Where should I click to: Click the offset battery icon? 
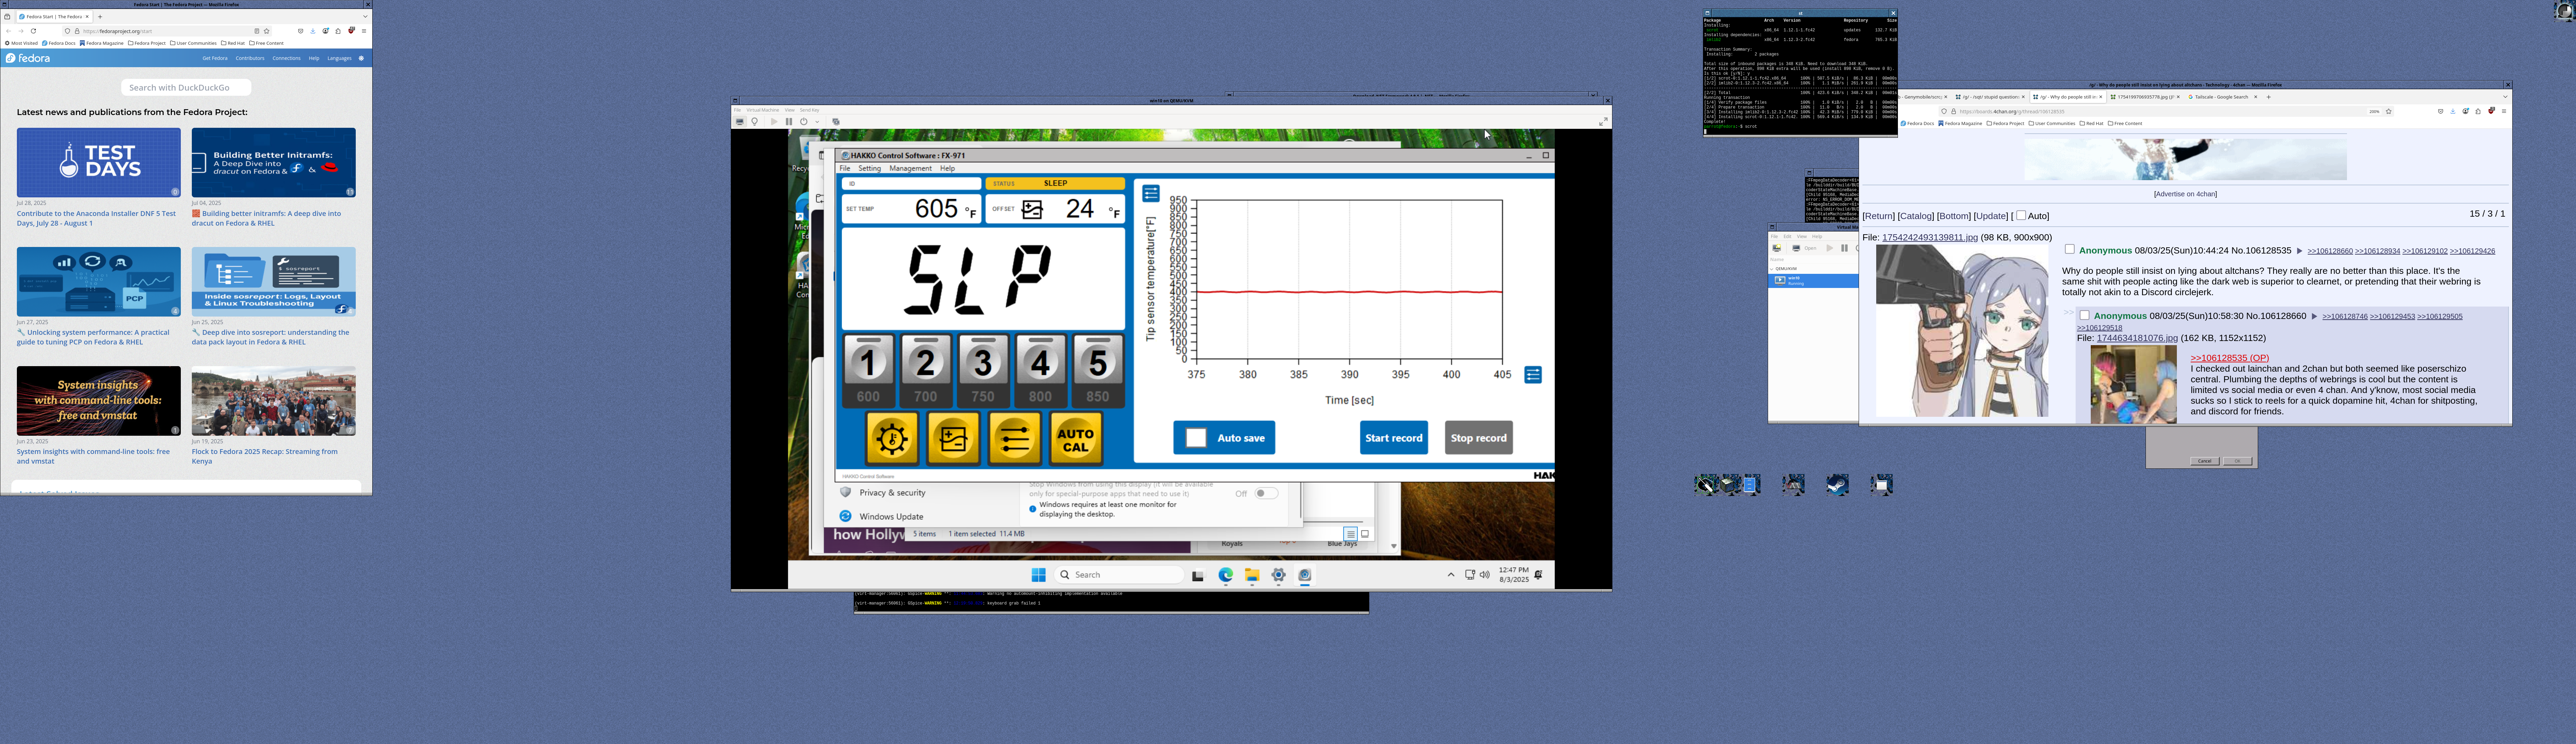(1032, 210)
